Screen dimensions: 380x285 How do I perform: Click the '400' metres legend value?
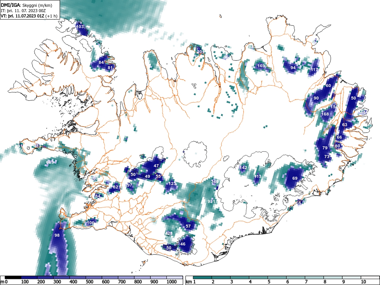(x=73, y=282)
